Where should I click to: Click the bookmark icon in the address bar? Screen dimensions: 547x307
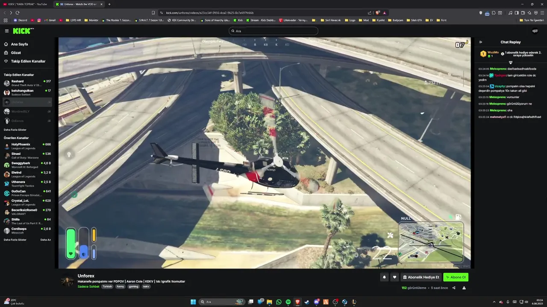153,13
